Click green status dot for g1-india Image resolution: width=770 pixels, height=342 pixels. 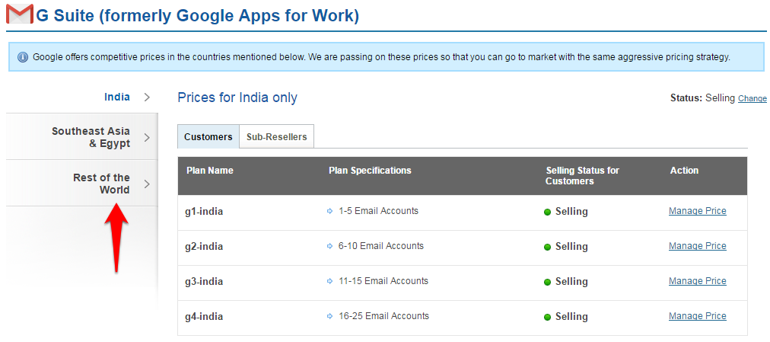pyautogui.click(x=547, y=212)
